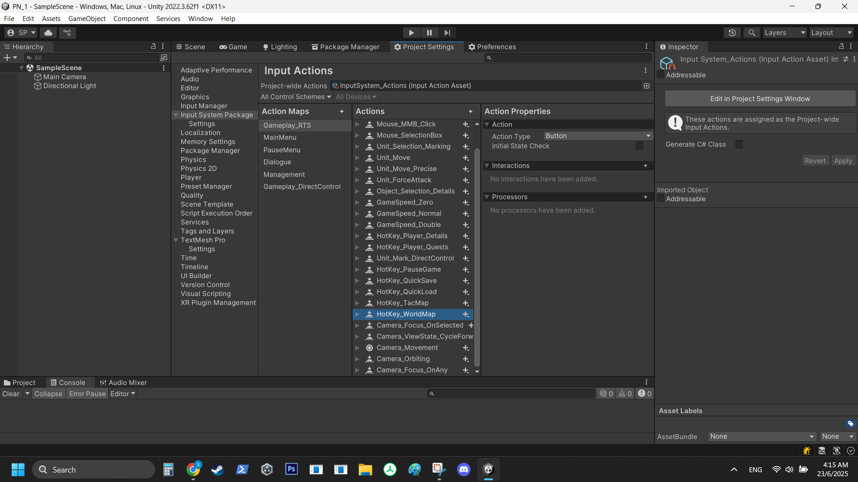Add an interaction with the plus icon
The width and height of the screenshot is (858, 482).
[x=646, y=165]
